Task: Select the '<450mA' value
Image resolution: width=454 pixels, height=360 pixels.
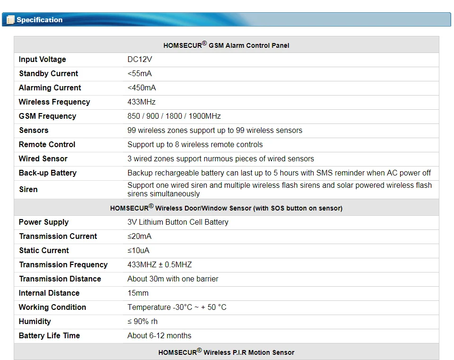Action: [x=141, y=88]
